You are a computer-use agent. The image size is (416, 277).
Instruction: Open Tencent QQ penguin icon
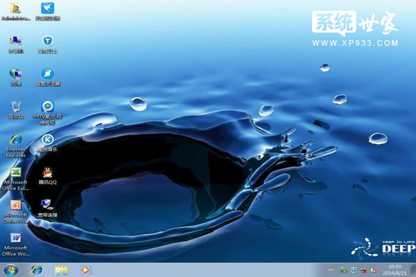47,172
